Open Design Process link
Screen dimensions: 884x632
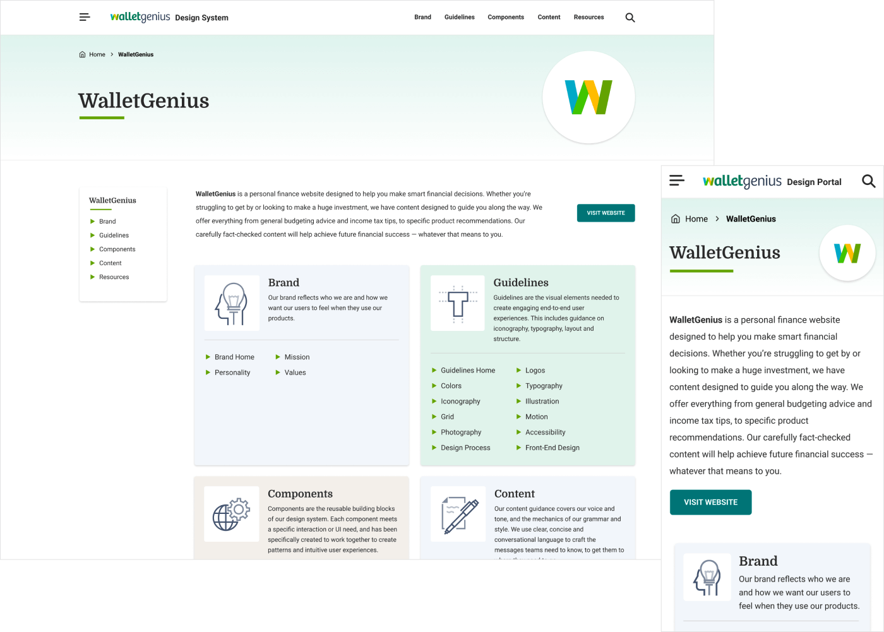465,448
